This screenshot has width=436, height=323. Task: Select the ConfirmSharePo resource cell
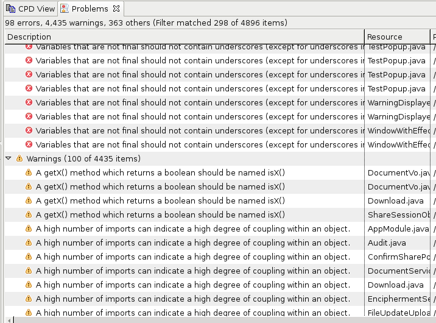click(398, 257)
